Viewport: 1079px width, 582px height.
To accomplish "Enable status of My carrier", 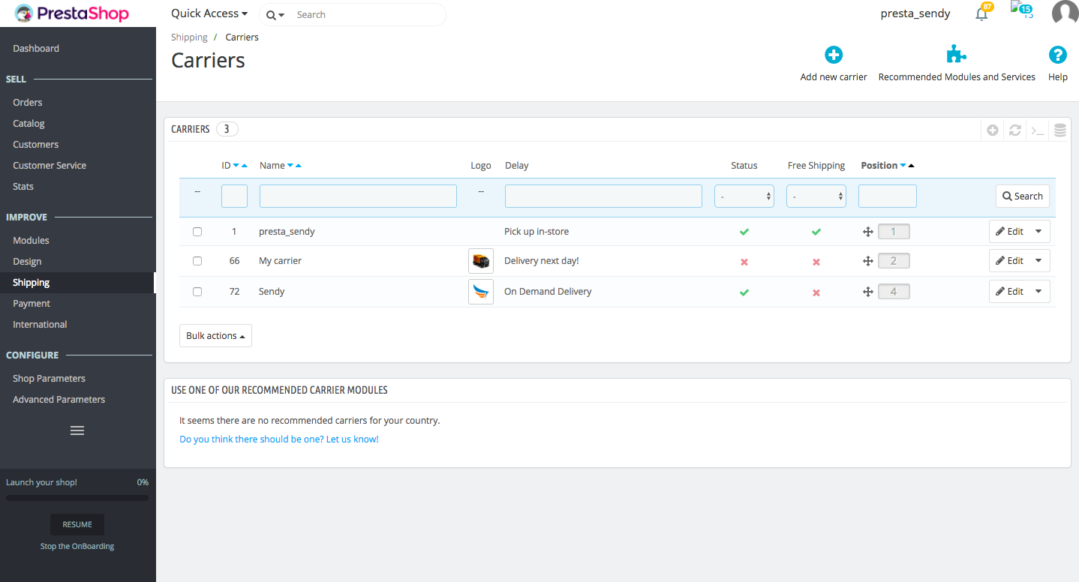I will 744,262.
